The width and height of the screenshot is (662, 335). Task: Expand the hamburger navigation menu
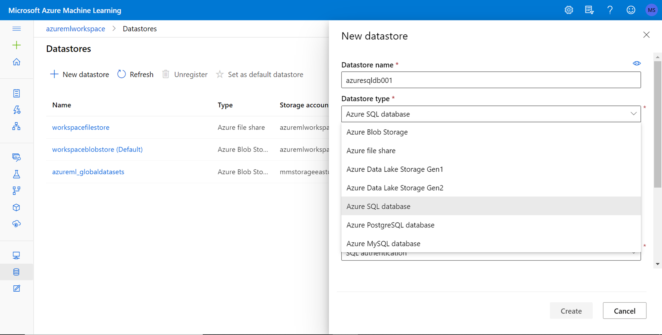click(17, 29)
